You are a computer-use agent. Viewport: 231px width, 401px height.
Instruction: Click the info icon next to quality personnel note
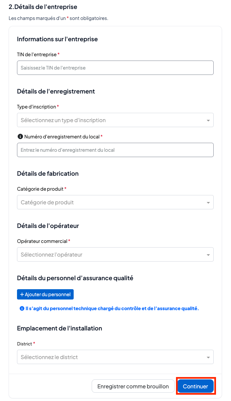click(x=22, y=308)
